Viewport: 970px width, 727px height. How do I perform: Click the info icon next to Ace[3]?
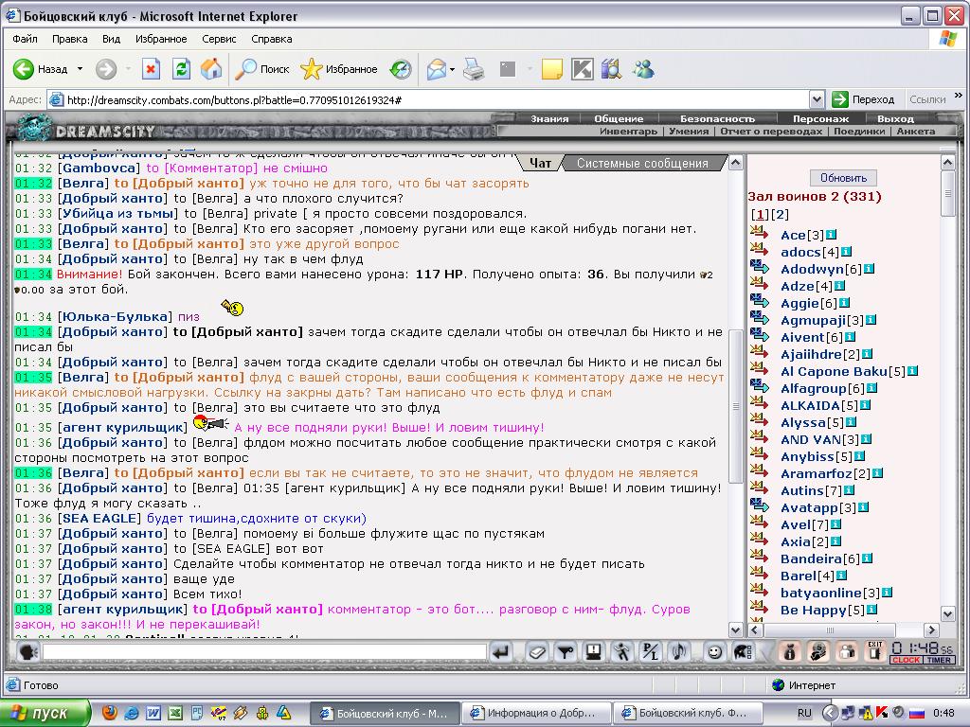(832, 235)
